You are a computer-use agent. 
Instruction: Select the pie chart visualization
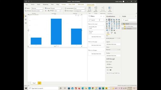click(x=114, y=24)
